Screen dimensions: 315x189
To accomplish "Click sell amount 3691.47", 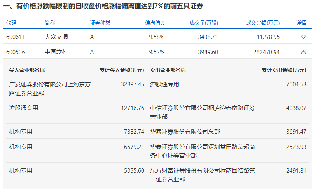I will (x=296, y=132).
